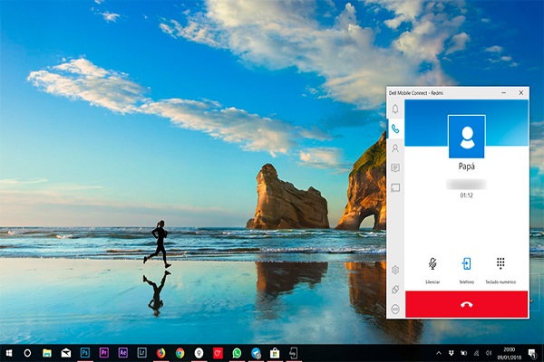Image resolution: width=544 pixels, height=362 pixels.
Task: Open the screen mirroring sidebar icon
Action: point(395,187)
